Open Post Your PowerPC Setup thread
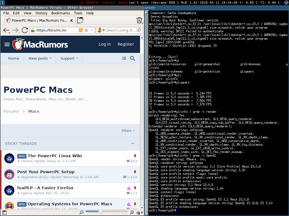The image size is (289, 216). 46,172
